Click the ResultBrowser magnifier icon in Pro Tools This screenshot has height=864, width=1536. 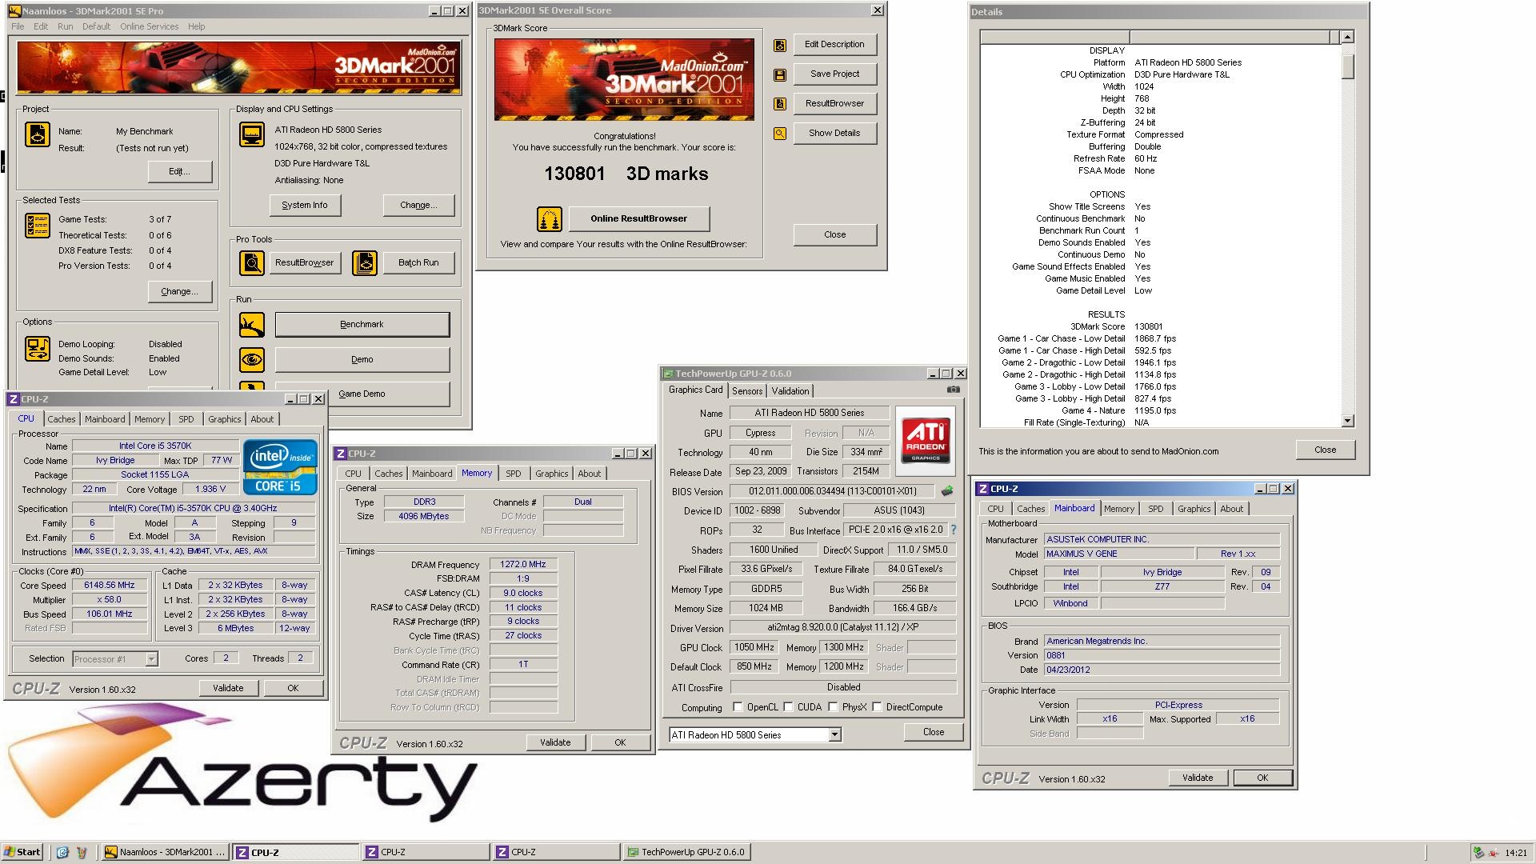pyautogui.click(x=252, y=262)
